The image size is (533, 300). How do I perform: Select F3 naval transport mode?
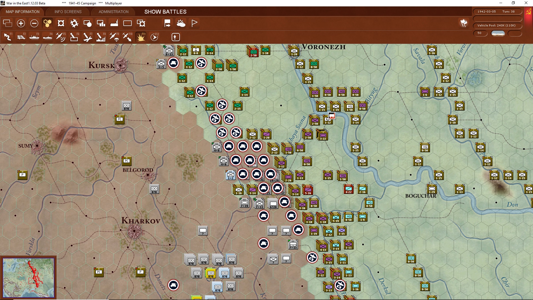[x=34, y=37]
